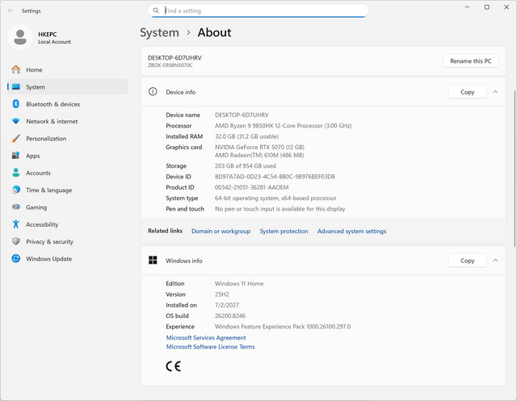Maximize the Settings window
517x401 pixels.
click(486, 7)
